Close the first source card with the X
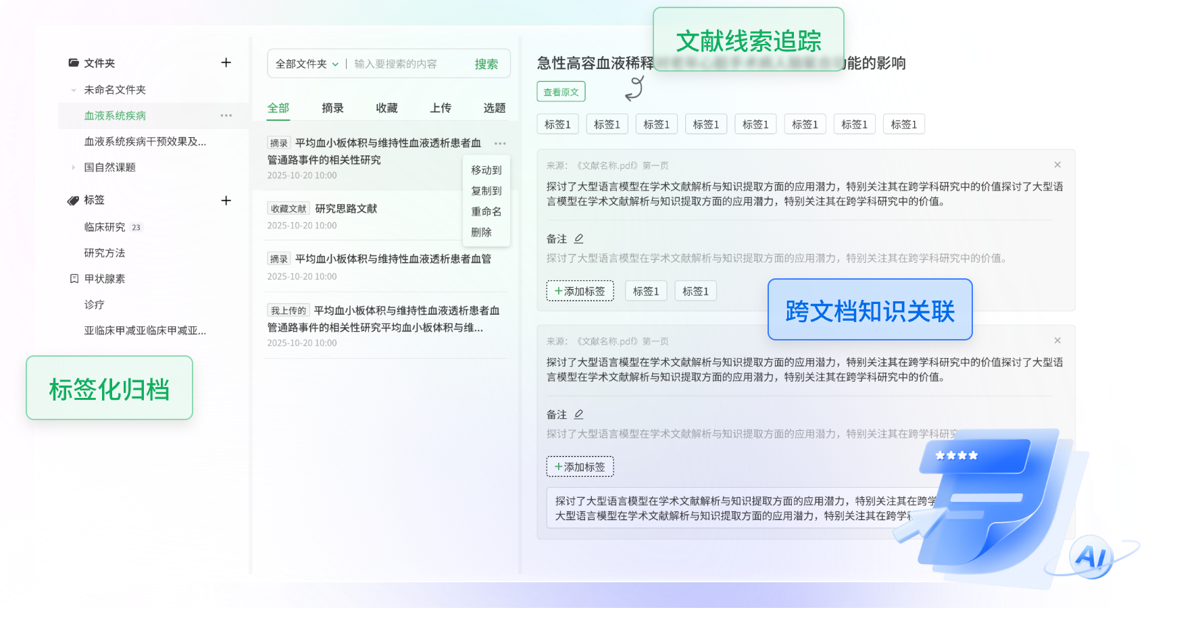The height and width of the screenshot is (639, 1177). pyautogui.click(x=1057, y=164)
